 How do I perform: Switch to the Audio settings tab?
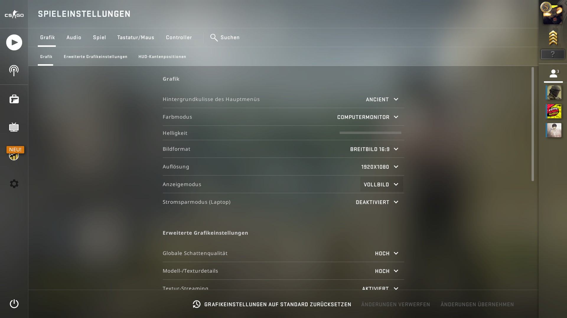74,38
